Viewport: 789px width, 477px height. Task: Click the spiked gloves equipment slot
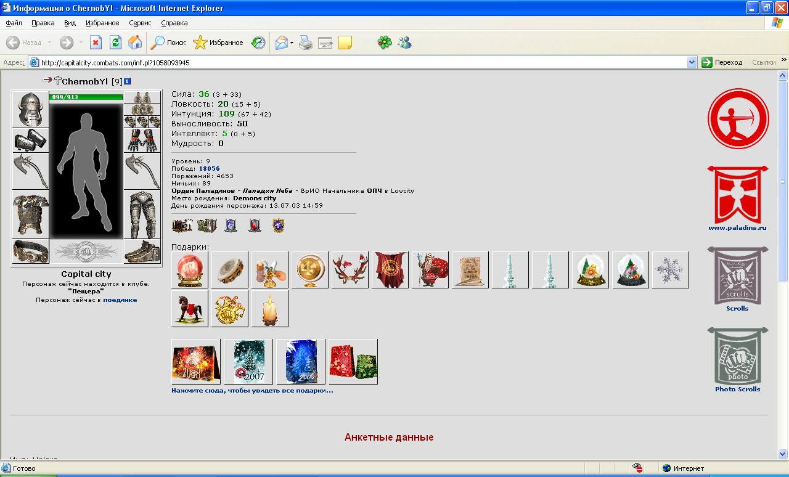pos(142,141)
